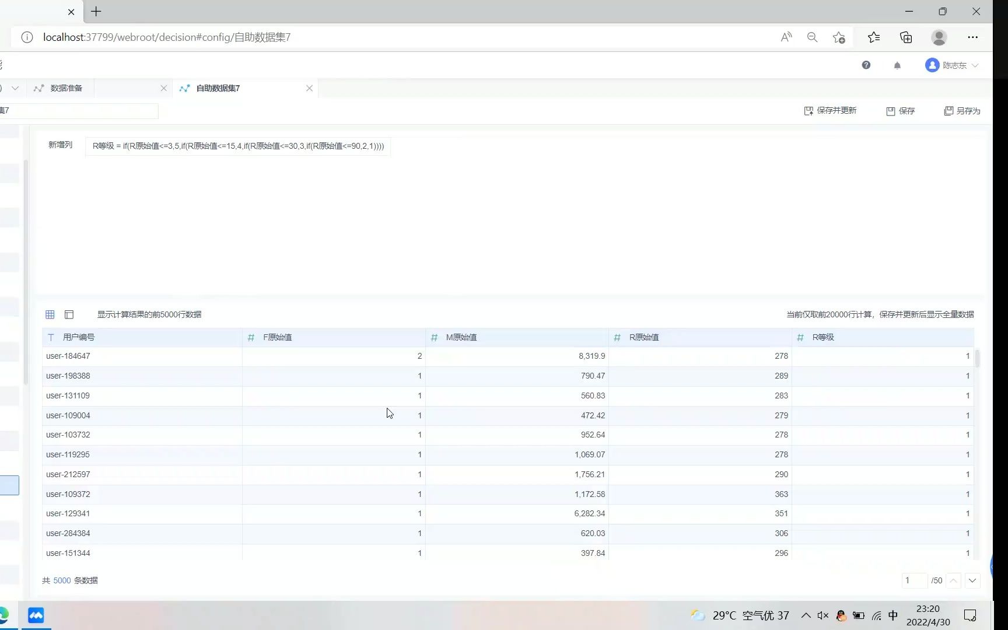Select the cell user-109004
1008x630 pixels.
coord(142,415)
